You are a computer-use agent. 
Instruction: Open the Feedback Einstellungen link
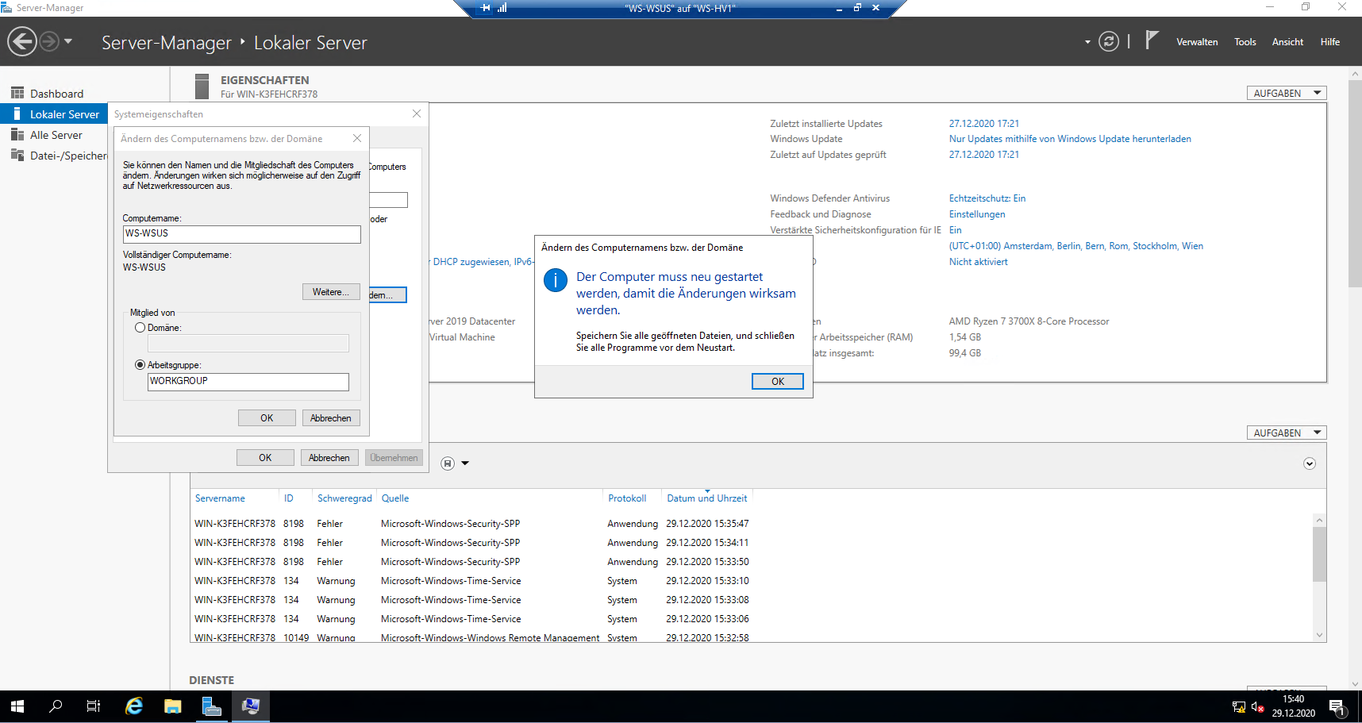click(977, 214)
